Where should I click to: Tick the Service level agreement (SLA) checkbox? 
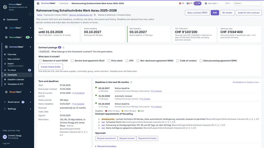pyautogui.click(x=72, y=61)
